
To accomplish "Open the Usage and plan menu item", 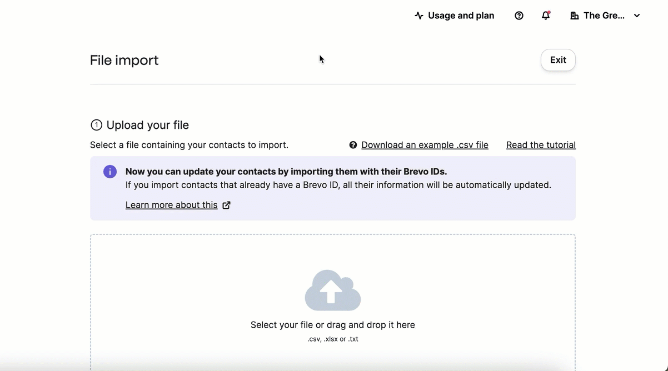I will coord(461,15).
